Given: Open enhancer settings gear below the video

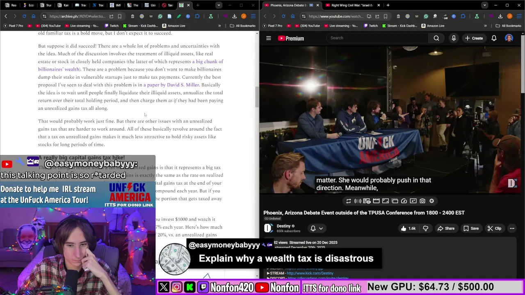Looking at the screenshot, I should point(431,201).
